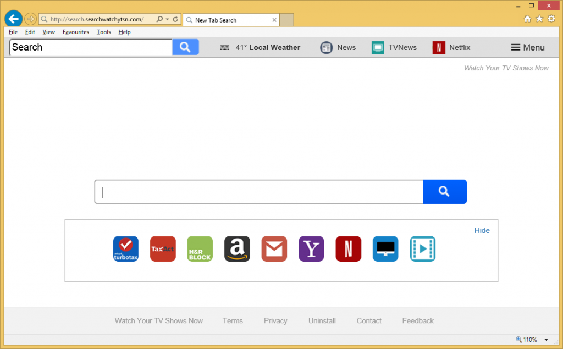Image resolution: width=563 pixels, height=349 pixels.
Task: Open the video film-strip play shortcut icon
Action: point(423,249)
